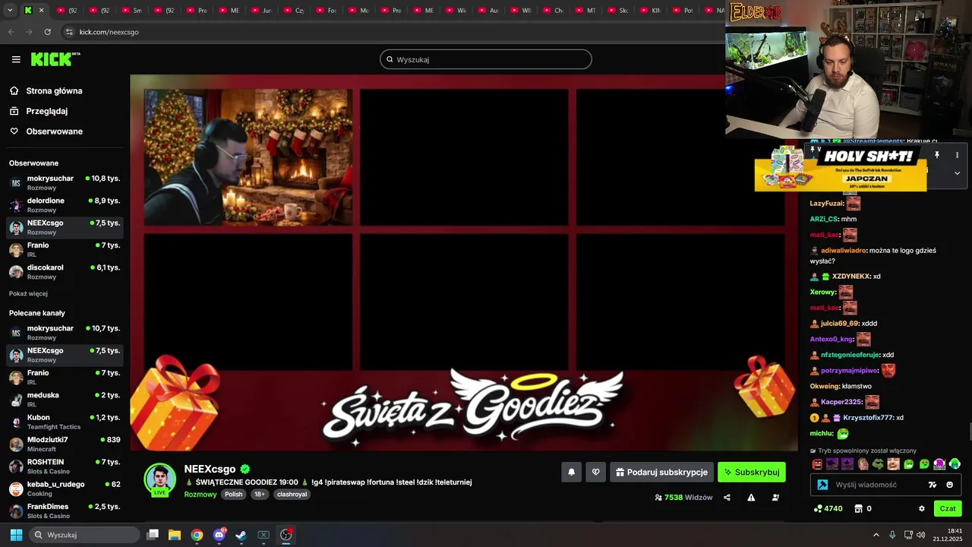The height and width of the screenshot is (547, 972).
Task: Open Mlodziutki7 Minecraft channel
Action: click(x=65, y=444)
